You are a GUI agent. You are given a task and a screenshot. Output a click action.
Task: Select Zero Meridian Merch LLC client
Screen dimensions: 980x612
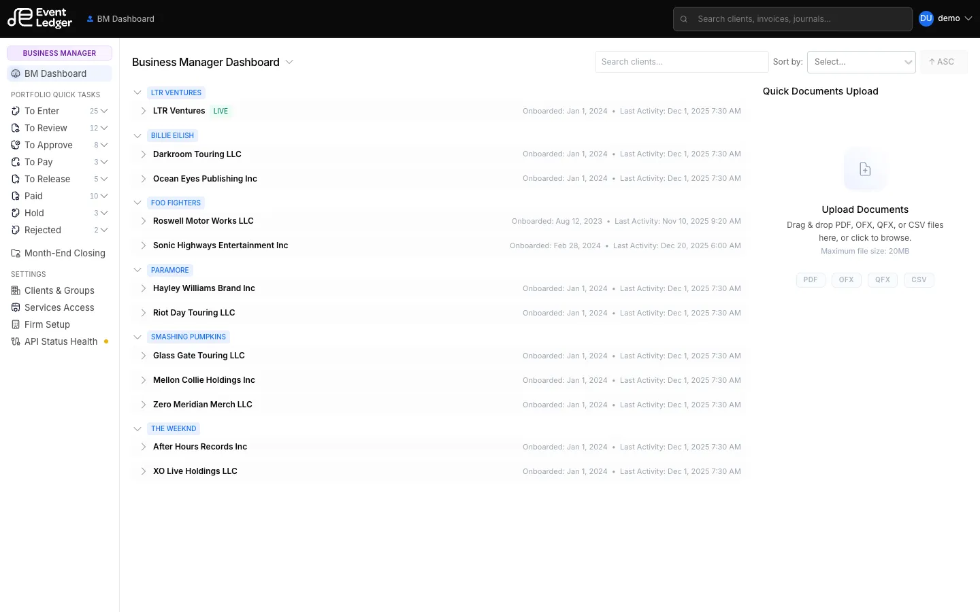(x=203, y=405)
